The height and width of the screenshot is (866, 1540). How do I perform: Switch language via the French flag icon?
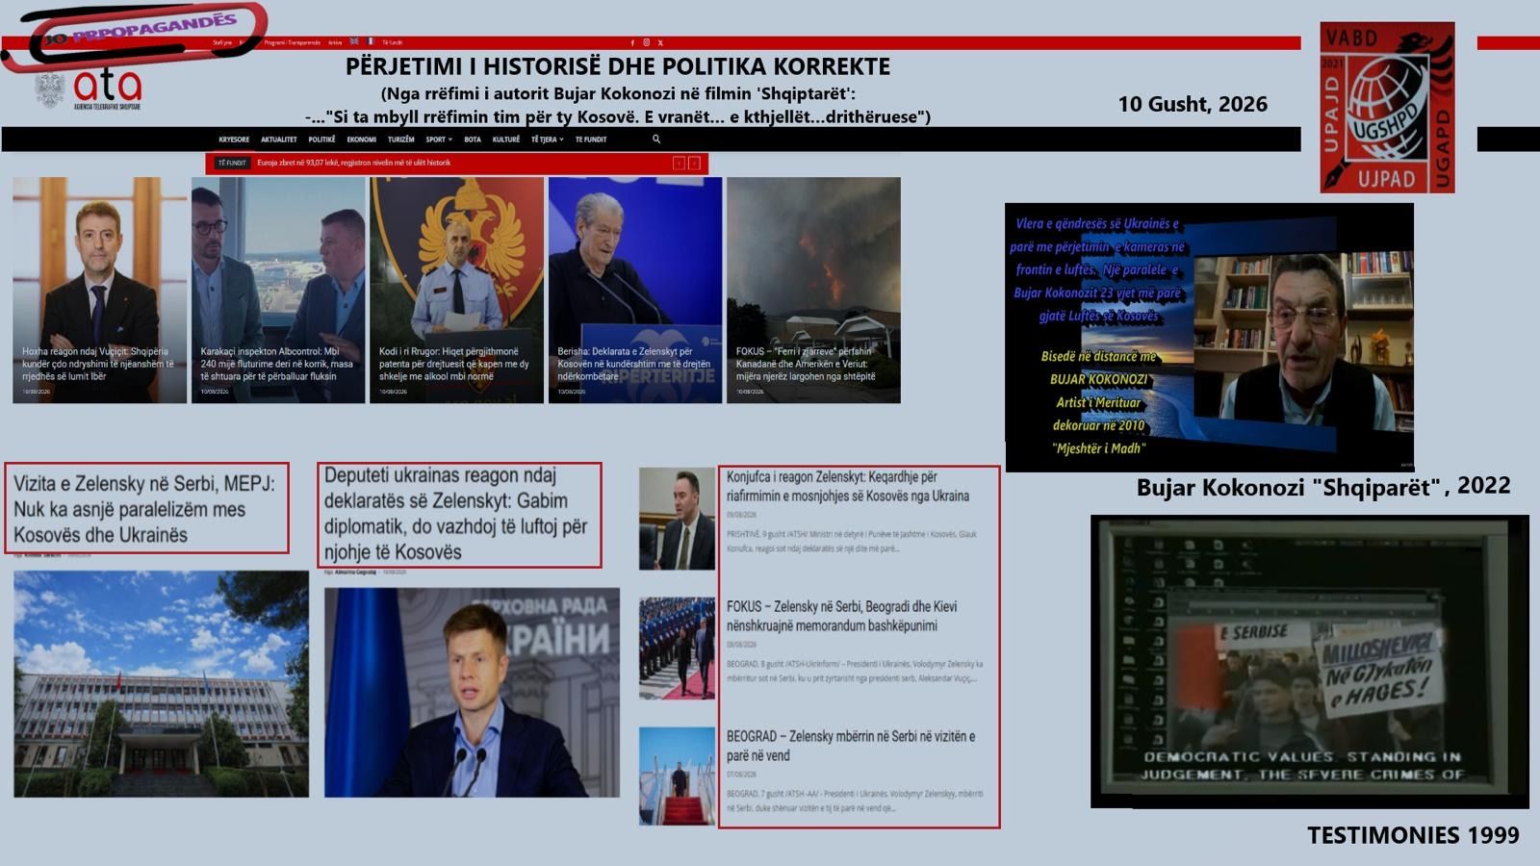370,42
